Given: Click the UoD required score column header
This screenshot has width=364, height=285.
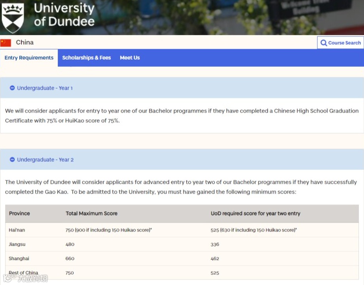Looking at the screenshot, I should tap(255, 213).
